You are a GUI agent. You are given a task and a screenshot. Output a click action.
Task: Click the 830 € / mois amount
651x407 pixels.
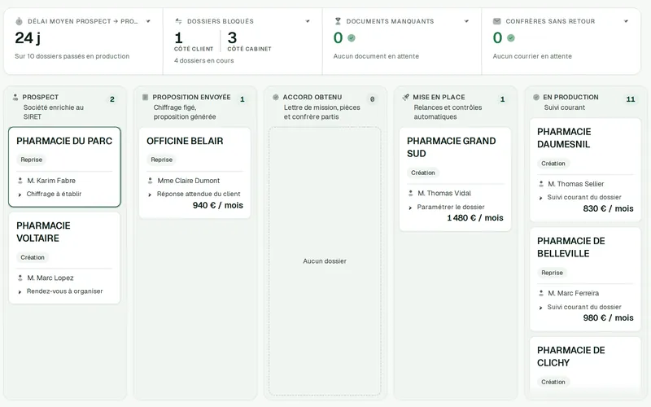(x=608, y=208)
